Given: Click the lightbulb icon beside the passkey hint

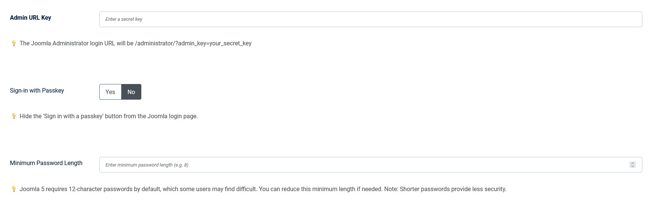Looking at the screenshot, I should [14, 116].
